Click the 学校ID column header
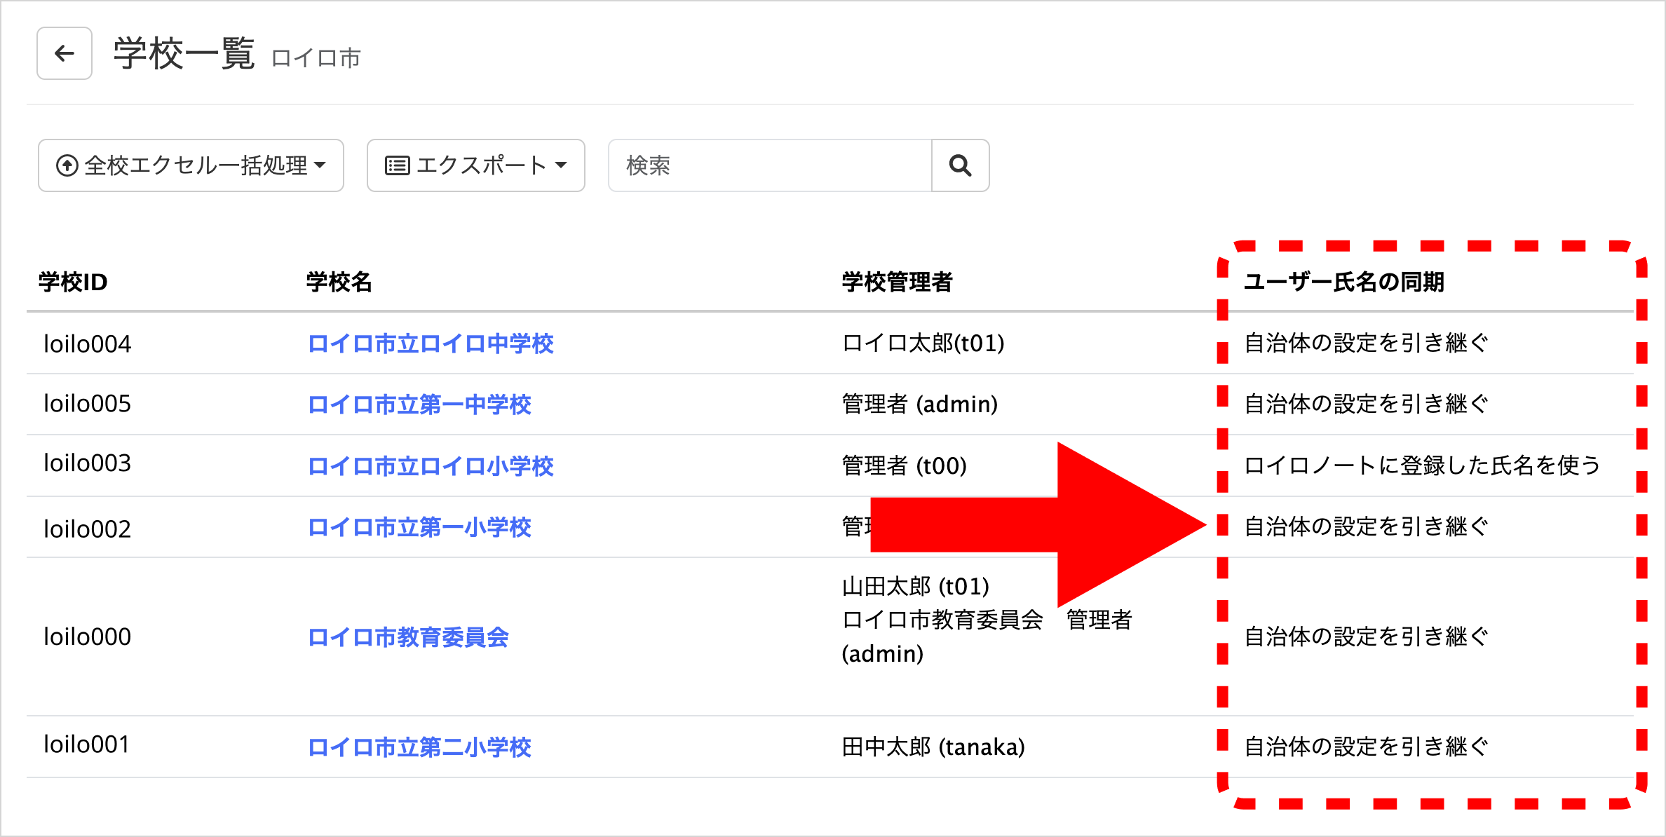Screen dimensions: 1666x837 (x=73, y=282)
